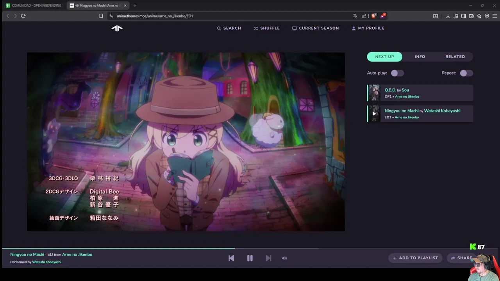
Task: Open the translate page icon
Action: (x=355, y=16)
